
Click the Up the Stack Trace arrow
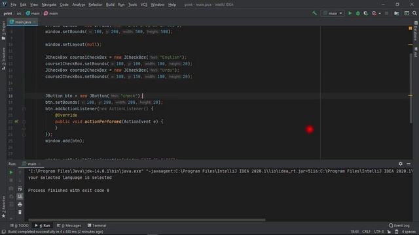[x=20, y=173]
